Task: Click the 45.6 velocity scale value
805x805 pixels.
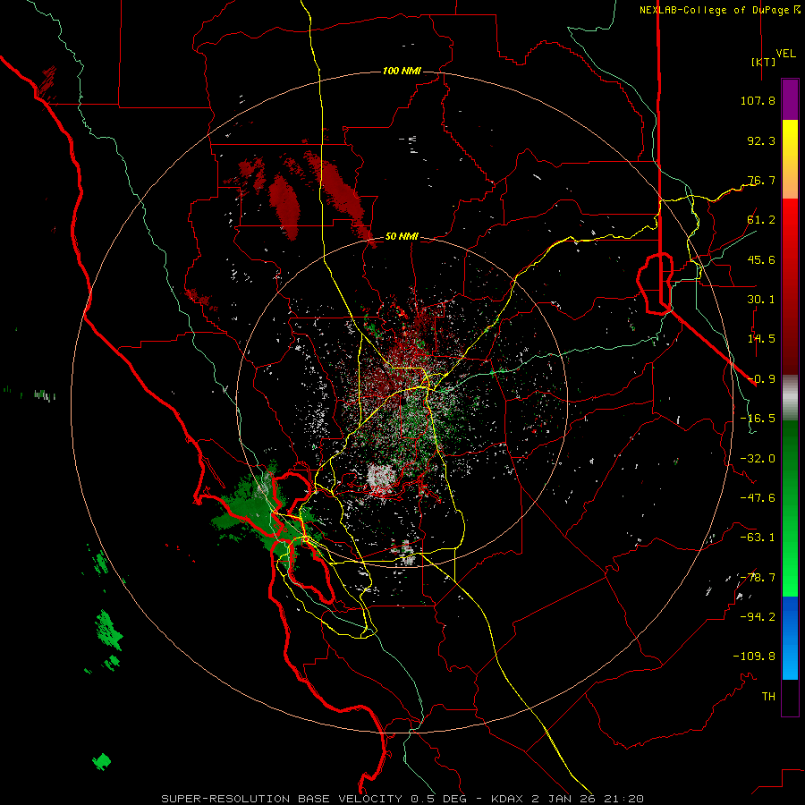Action: click(x=761, y=259)
